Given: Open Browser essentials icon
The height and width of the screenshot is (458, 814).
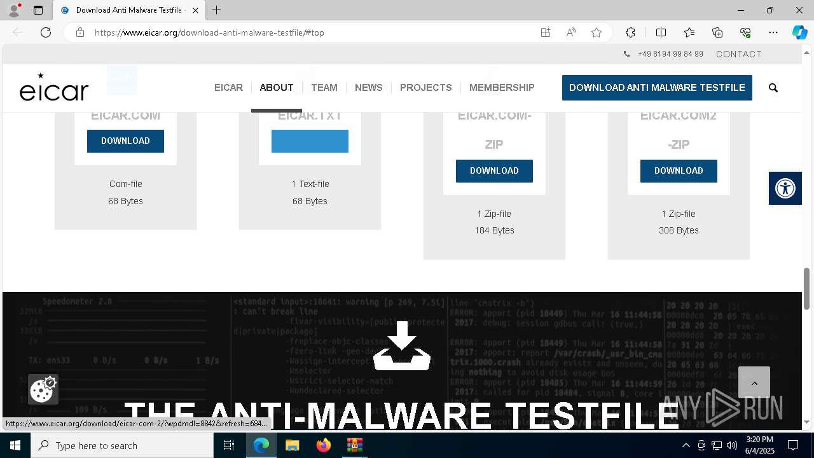Looking at the screenshot, I should point(745,32).
